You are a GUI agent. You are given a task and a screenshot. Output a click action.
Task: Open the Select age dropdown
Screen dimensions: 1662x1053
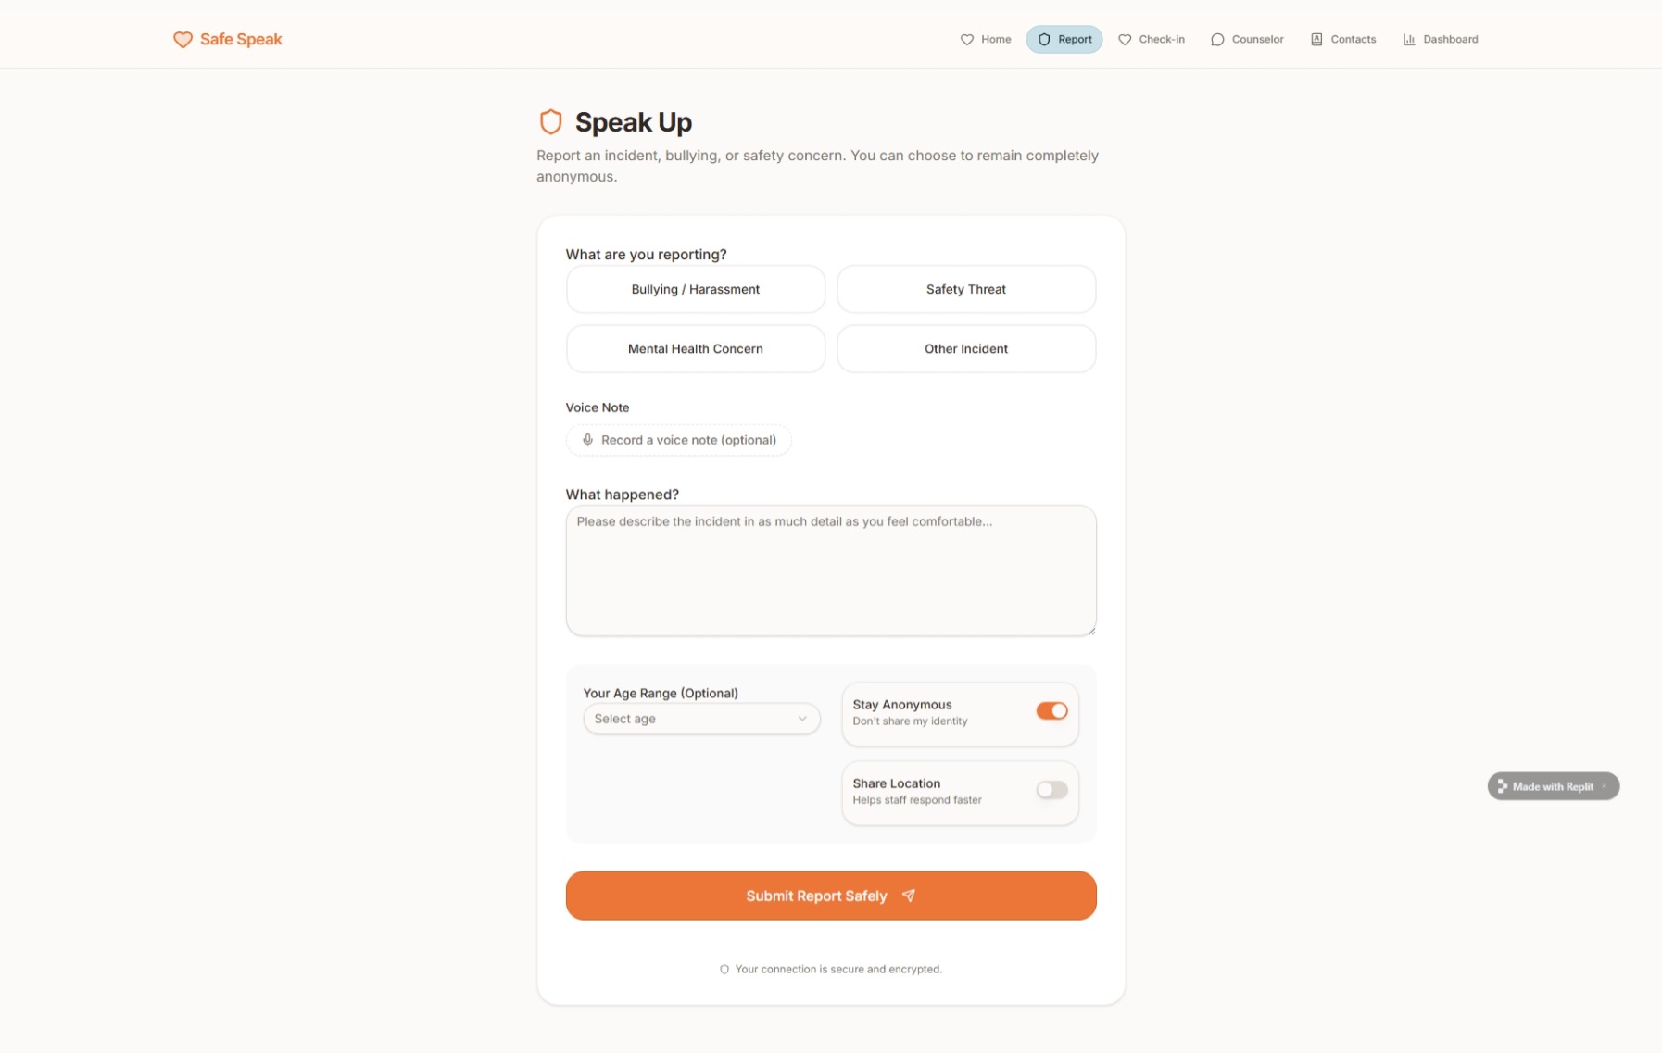click(x=701, y=719)
